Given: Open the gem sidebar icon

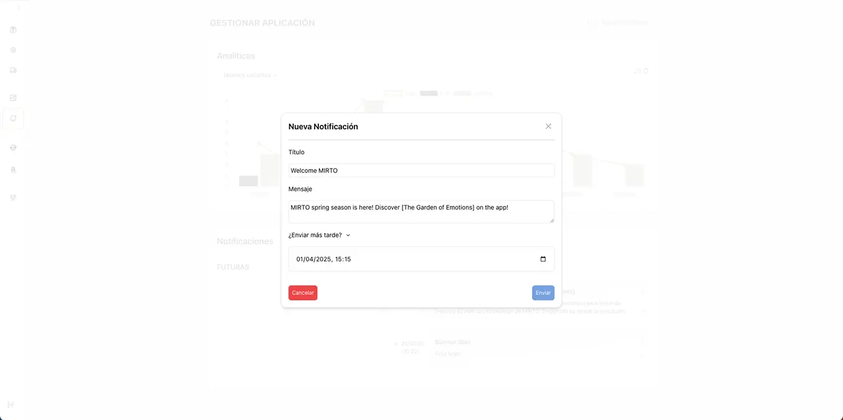Looking at the screenshot, I should (x=13, y=147).
